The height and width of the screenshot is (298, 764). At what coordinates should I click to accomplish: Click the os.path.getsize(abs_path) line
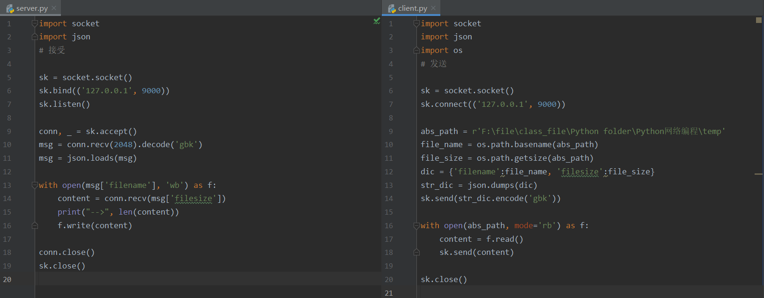click(507, 158)
